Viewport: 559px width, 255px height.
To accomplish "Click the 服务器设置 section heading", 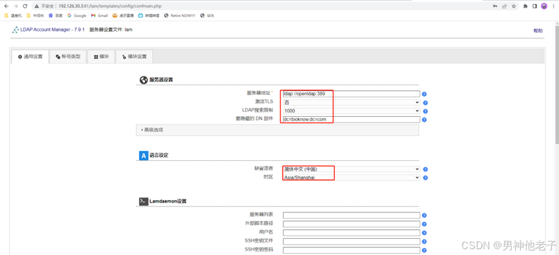I will (161, 80).
